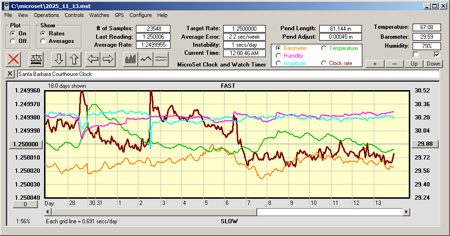Click the balance scale icon
The image size is (450, 236).
36,59
